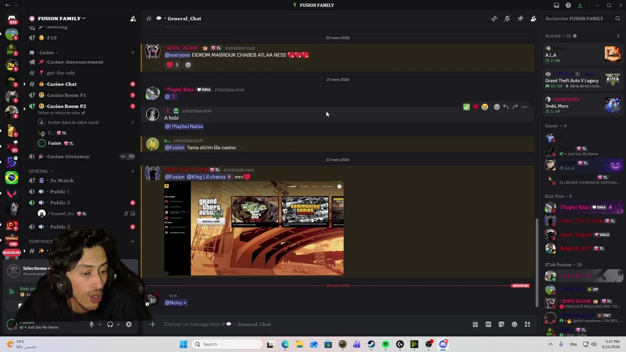The image size is (626, 352).
Task: Toggle headphone deafen in user panel
Action: click(110, 324)
